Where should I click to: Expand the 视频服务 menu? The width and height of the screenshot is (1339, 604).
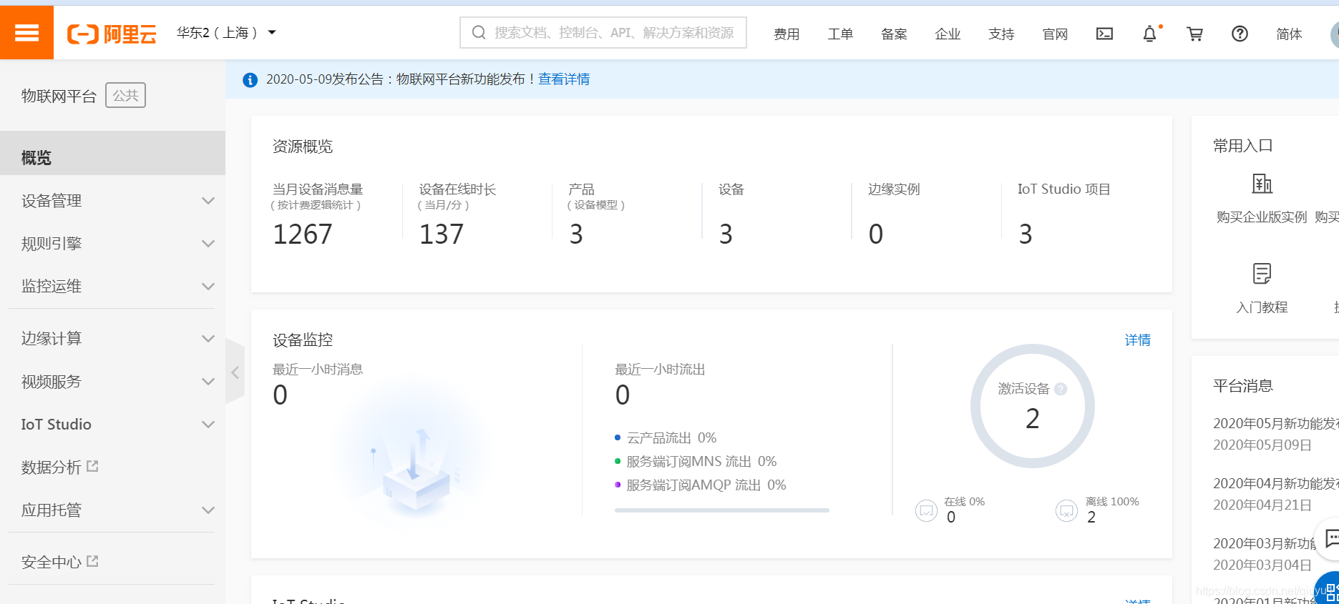112,382
